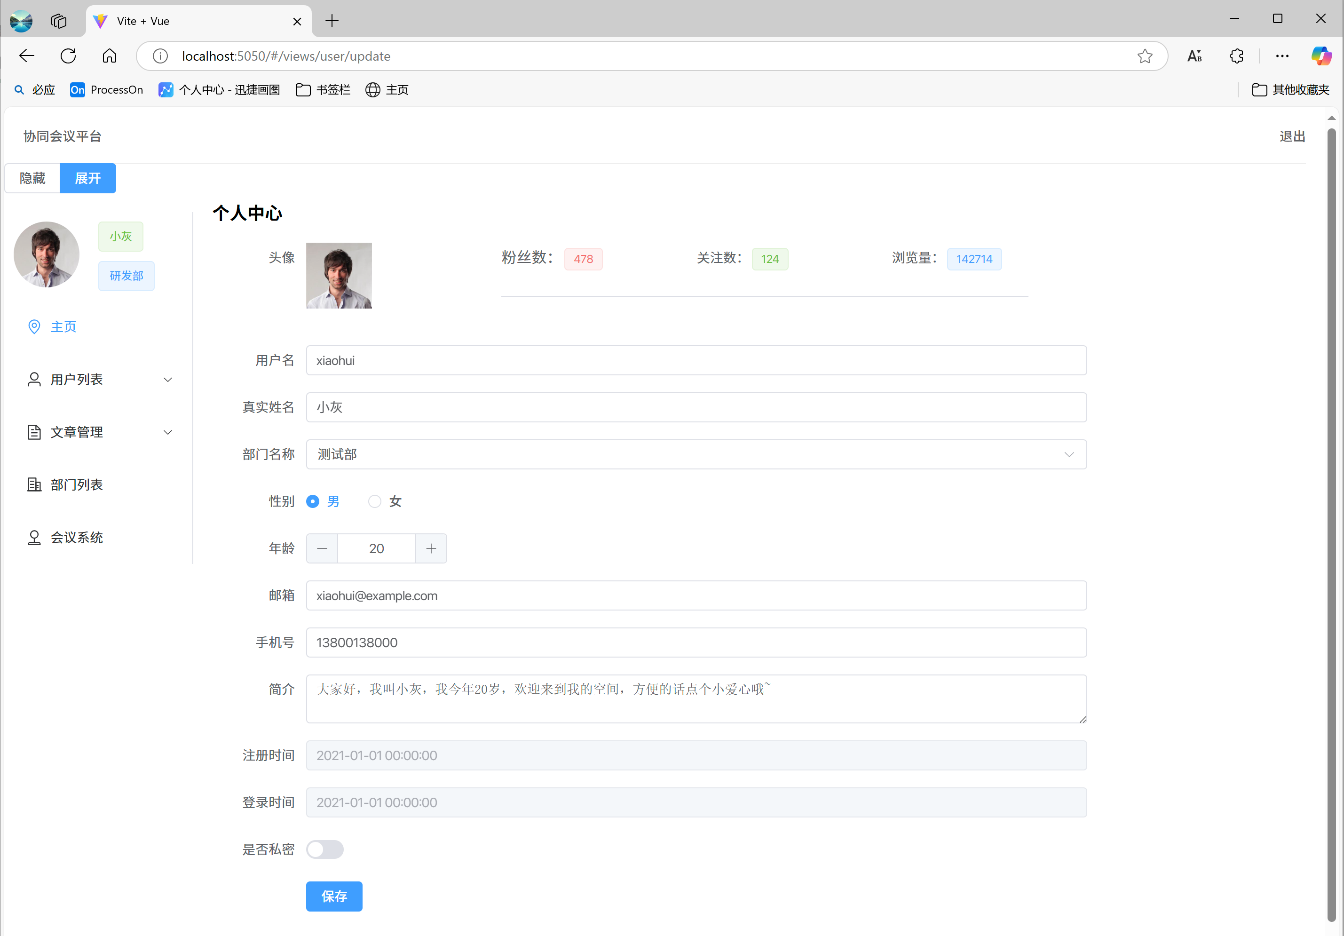Screen dimensions: 1344x936
Task: Decrease 年龄 with minus button
Action: click(x=322, y=548)
